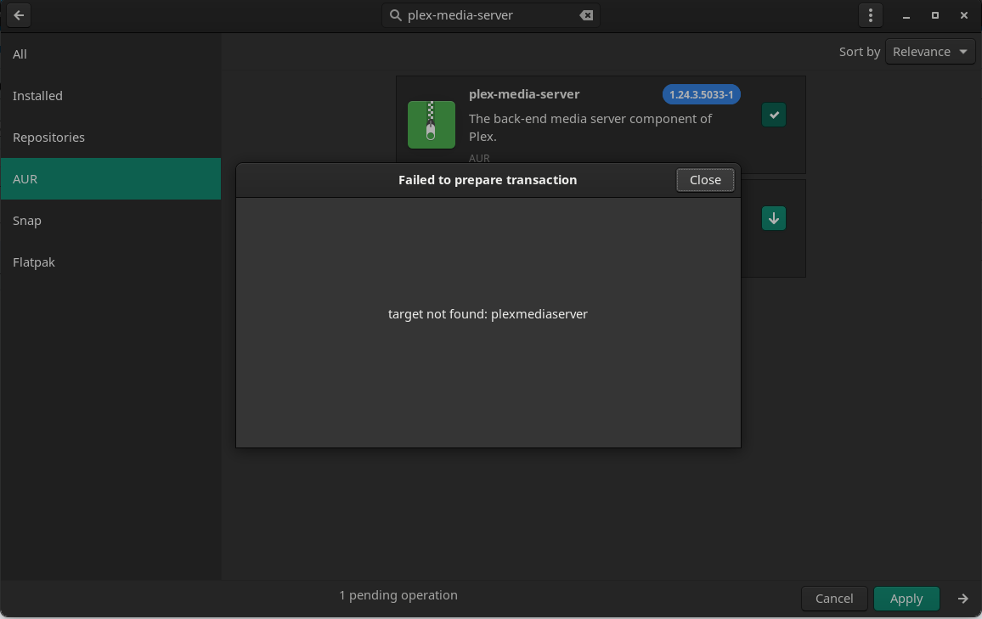Clear the search text with backspace icon

pos(586,15)
